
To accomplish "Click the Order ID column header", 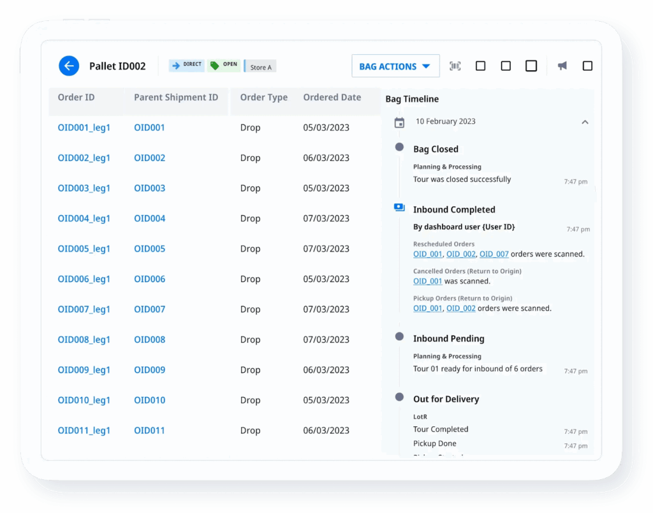I will click(x=76, y=98).
